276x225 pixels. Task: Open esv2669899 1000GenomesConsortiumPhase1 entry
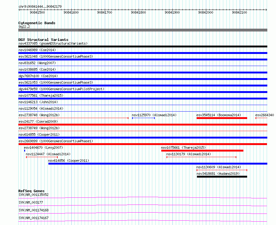[56, 141]
